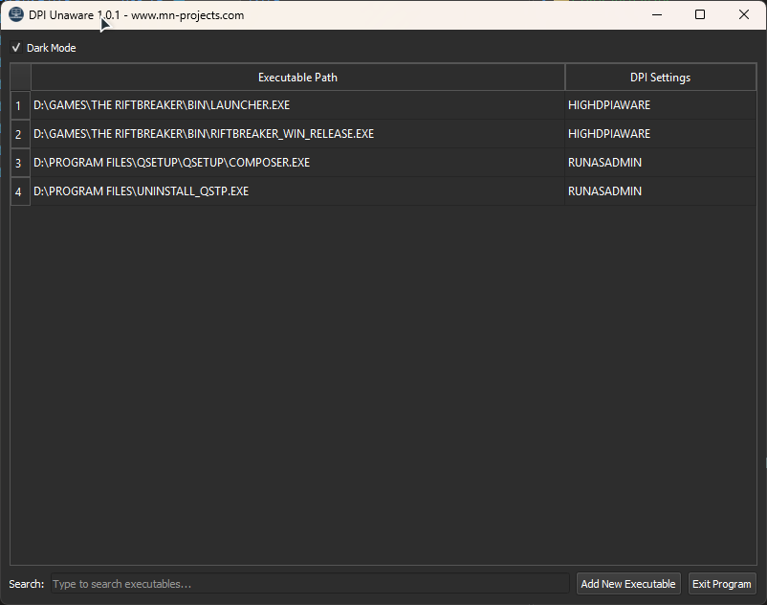767x605 pixels.
Task: Click RUNASADMIN setting for UNINSTALL_QSTP.EXE
Action: tap(660, 191)
